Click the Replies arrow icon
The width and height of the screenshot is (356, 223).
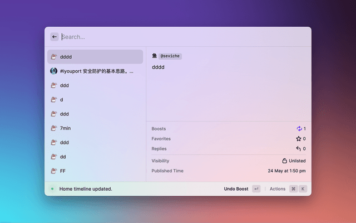point(299,149)
